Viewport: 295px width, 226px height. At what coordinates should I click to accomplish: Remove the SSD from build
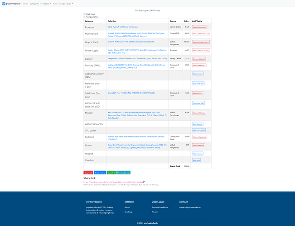198,93
